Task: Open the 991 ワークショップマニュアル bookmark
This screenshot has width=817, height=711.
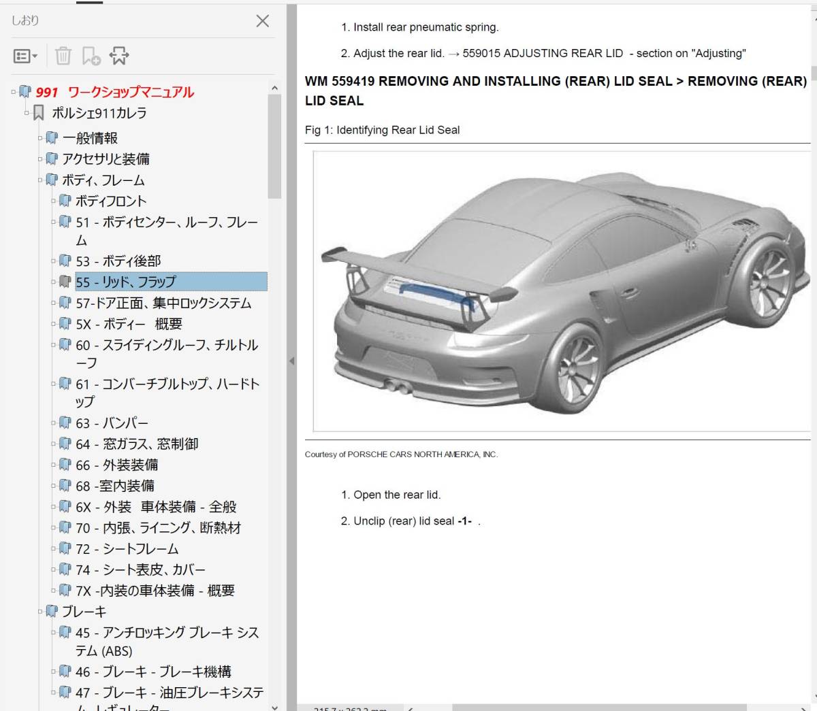Action: [115, 92]
